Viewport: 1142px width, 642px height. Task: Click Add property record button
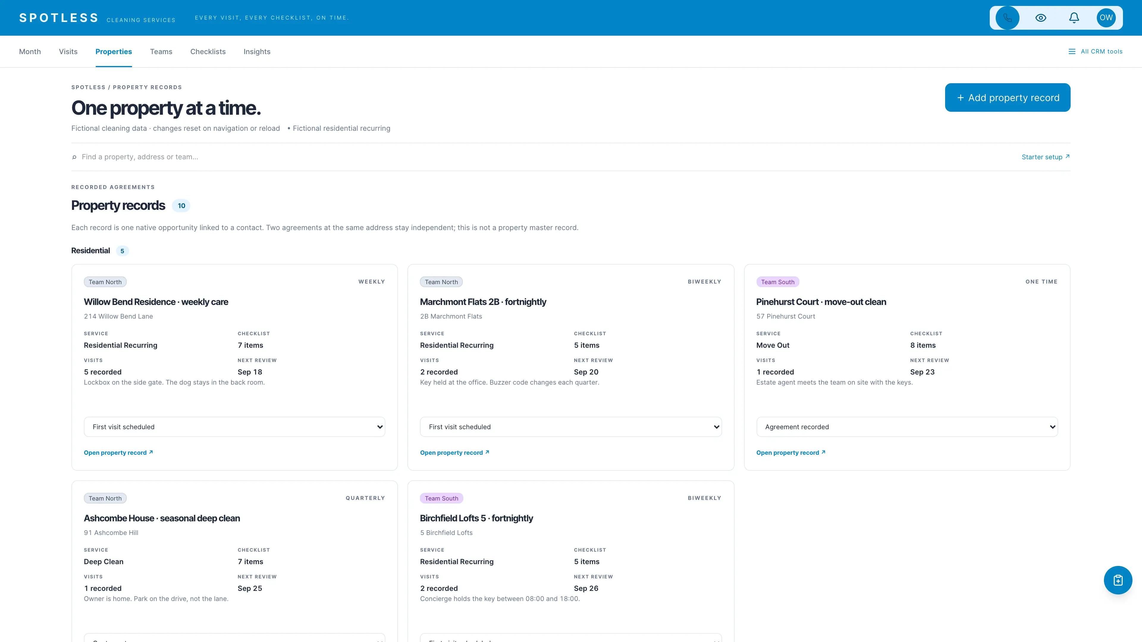[1007, 97]
